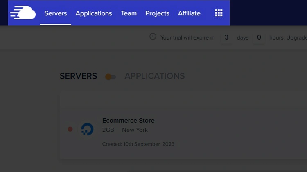Select Projects in the top navigation
Image resolution: width=307 pixels, height=172 pixels.
pos(157,13)
